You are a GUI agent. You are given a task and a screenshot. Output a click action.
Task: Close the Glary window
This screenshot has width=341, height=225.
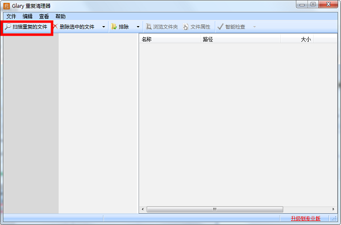click(x=328, y=5)
